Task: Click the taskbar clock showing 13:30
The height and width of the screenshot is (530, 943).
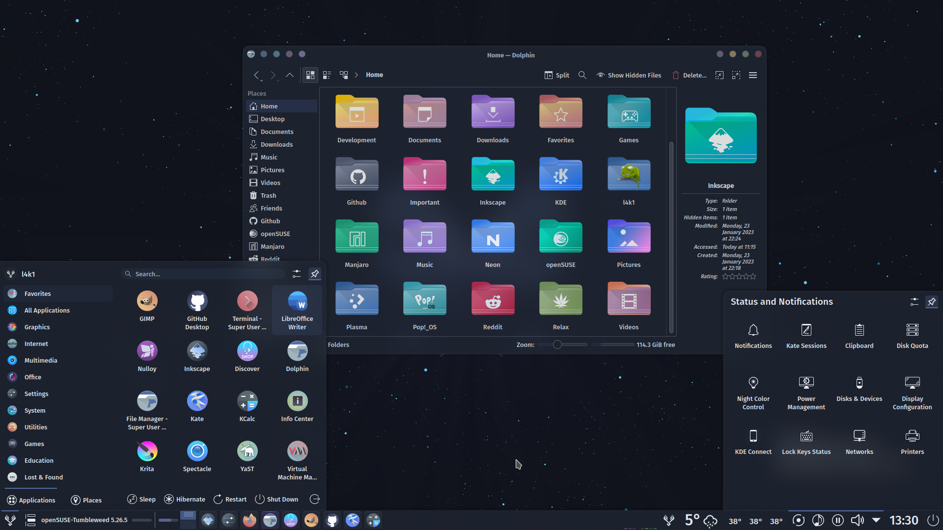Action: [x=904, y=520]
